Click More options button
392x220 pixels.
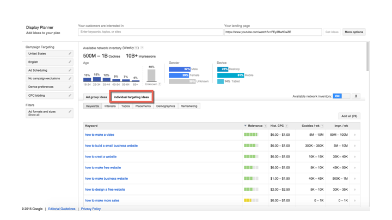tap(354, 32)
